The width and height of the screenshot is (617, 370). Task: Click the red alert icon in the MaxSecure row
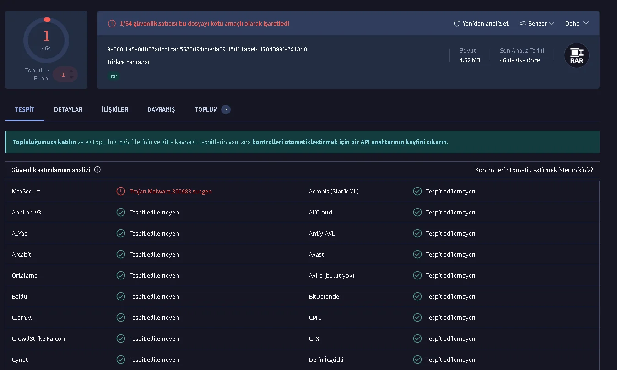pos(120,191)
